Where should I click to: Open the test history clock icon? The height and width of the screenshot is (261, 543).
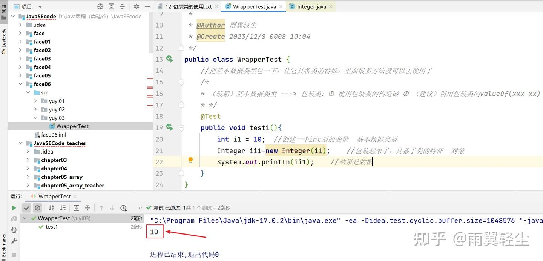point(123,207)
